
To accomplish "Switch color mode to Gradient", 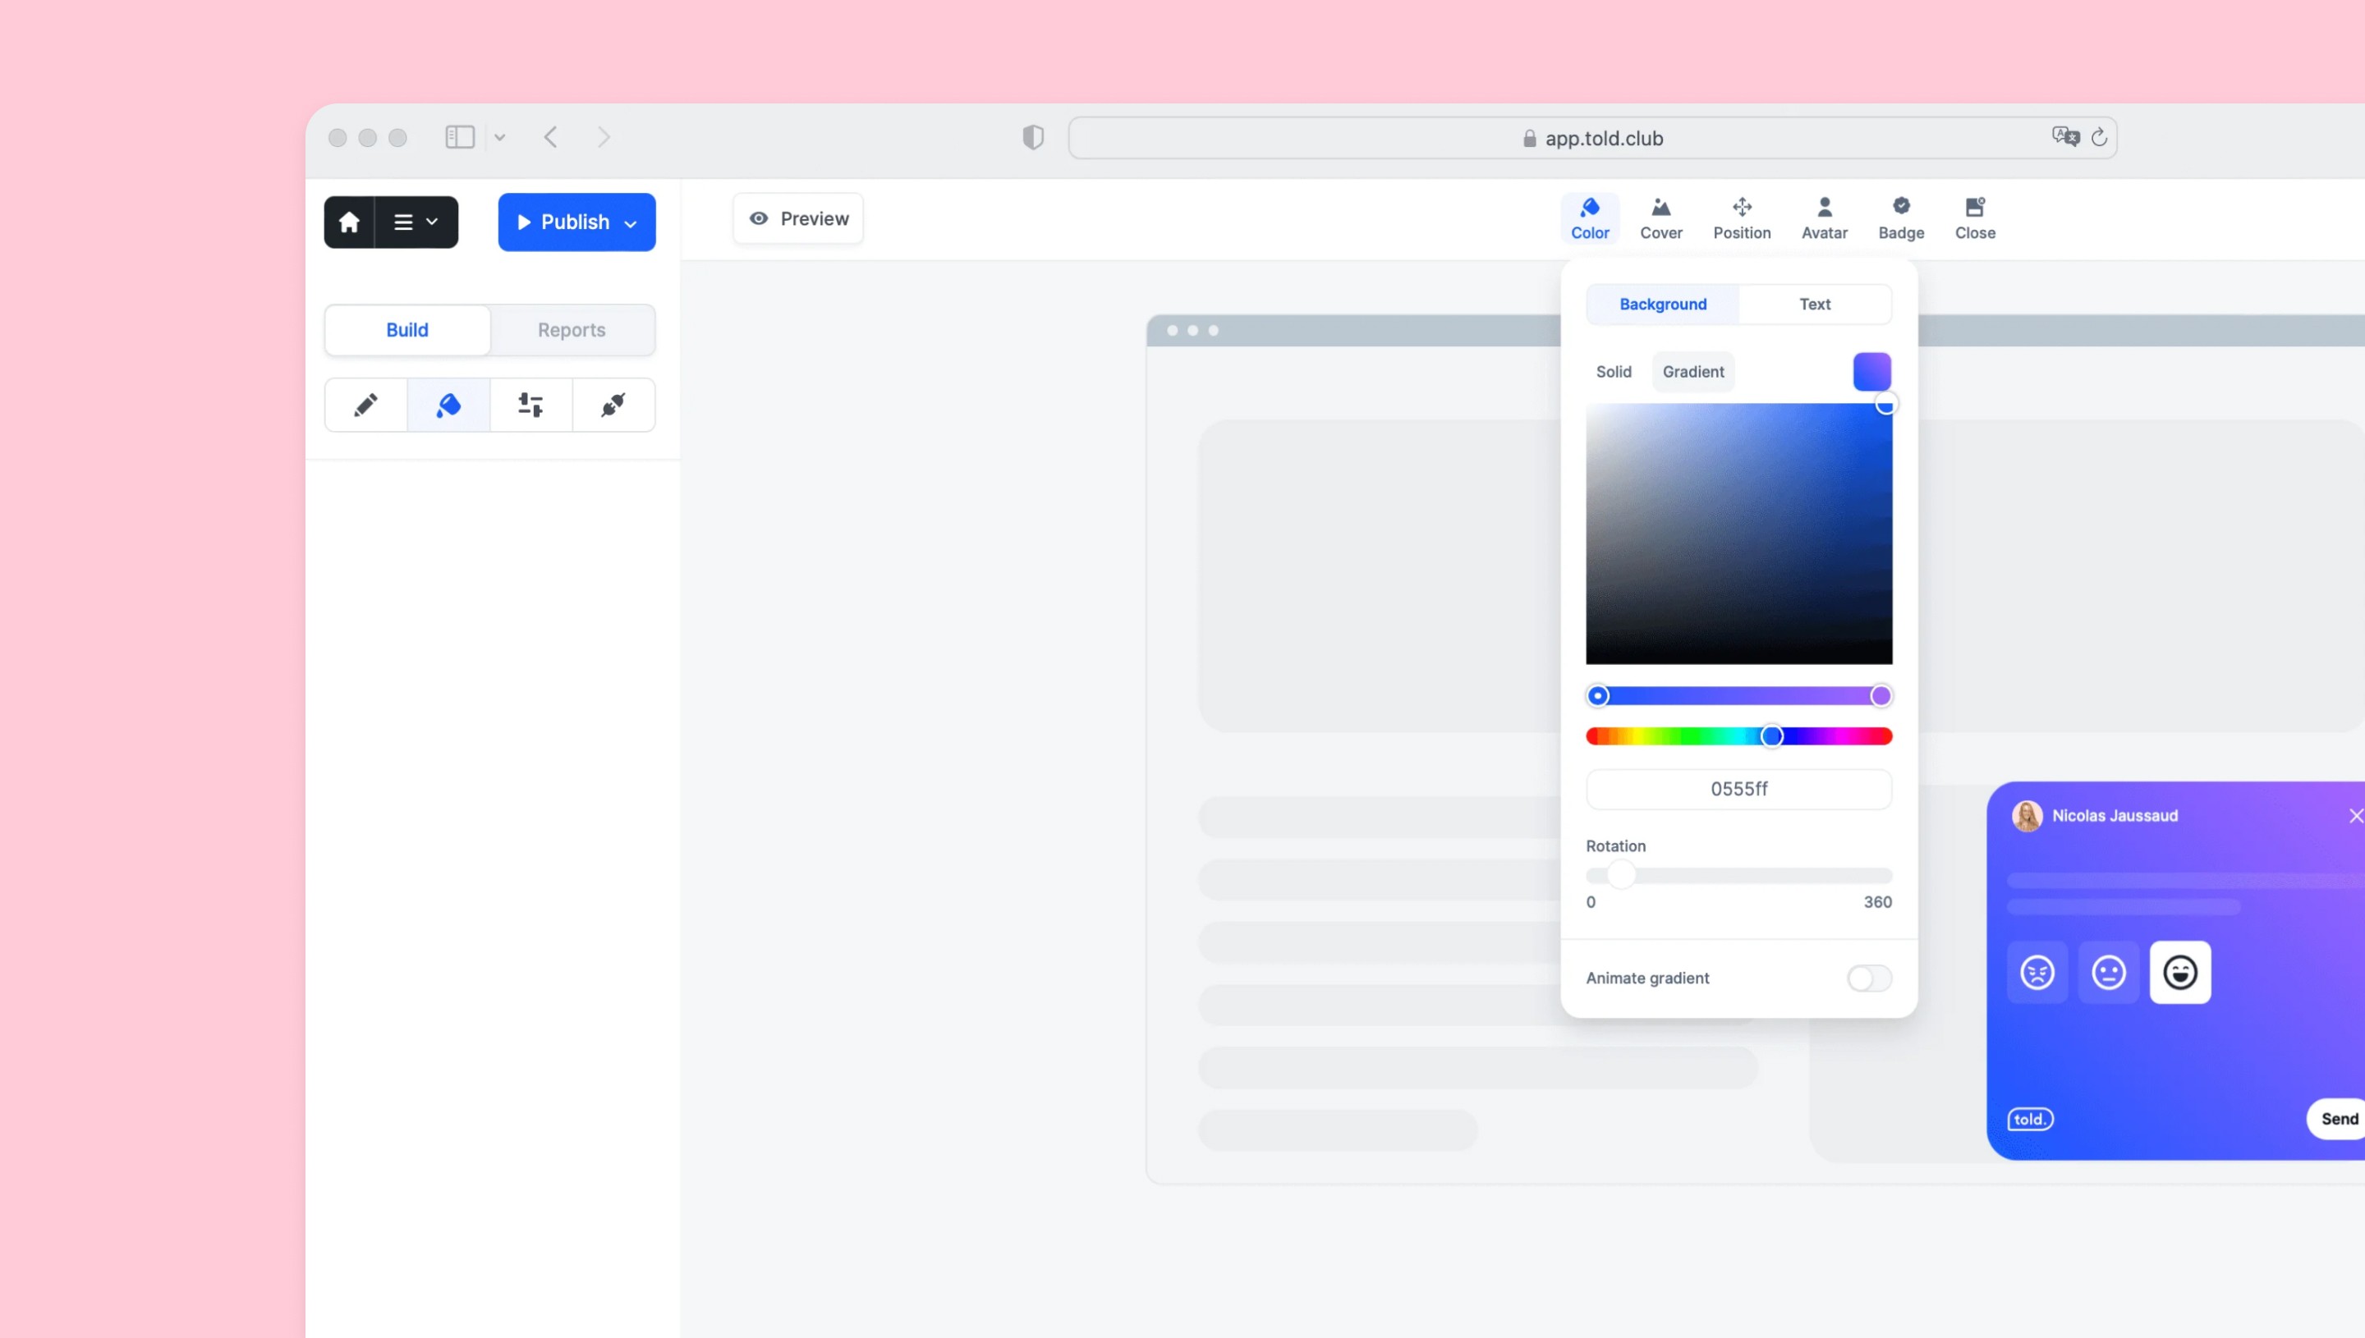I will click(1692, 372).
